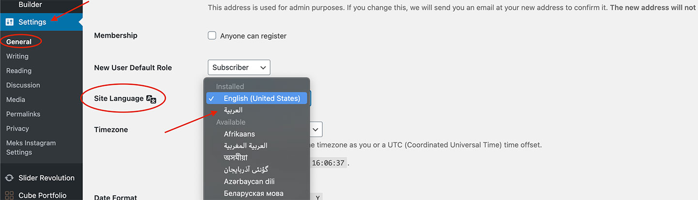Click the Slider Revolution refresh icon

pyautogui.click(x=10, y=178)
